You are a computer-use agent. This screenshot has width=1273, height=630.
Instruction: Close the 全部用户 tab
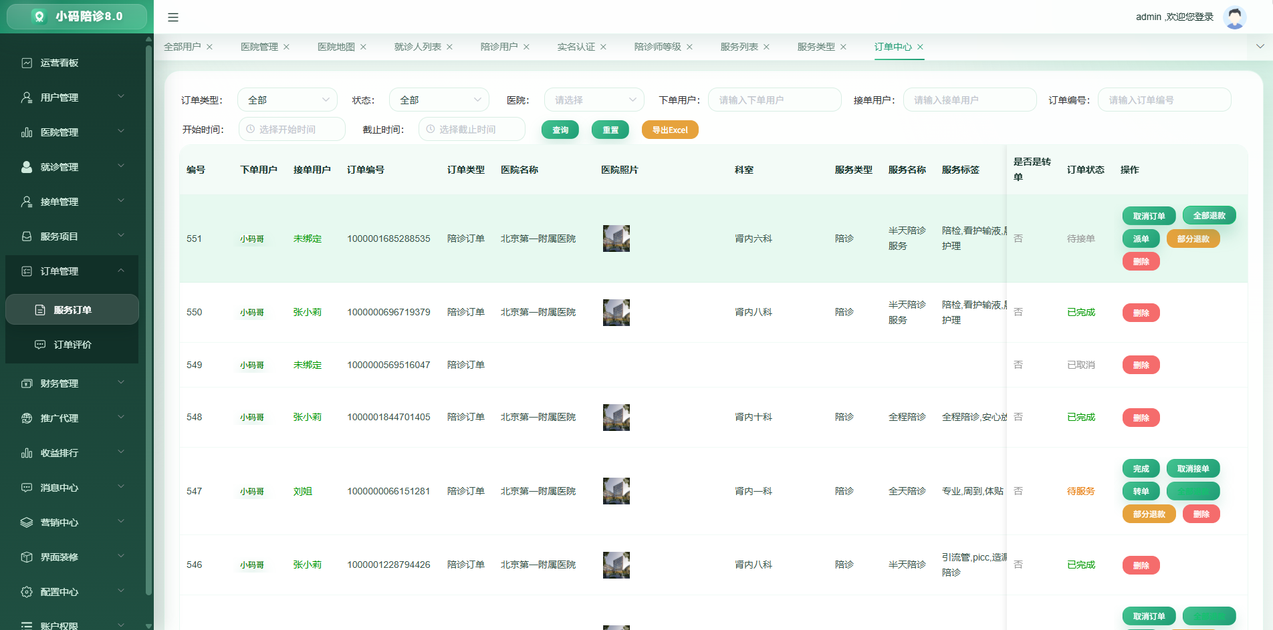coord(209,47)
